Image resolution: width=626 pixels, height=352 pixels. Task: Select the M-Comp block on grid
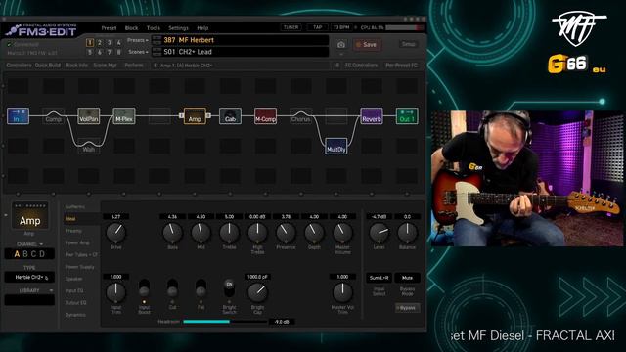click(x=265, y=115)
